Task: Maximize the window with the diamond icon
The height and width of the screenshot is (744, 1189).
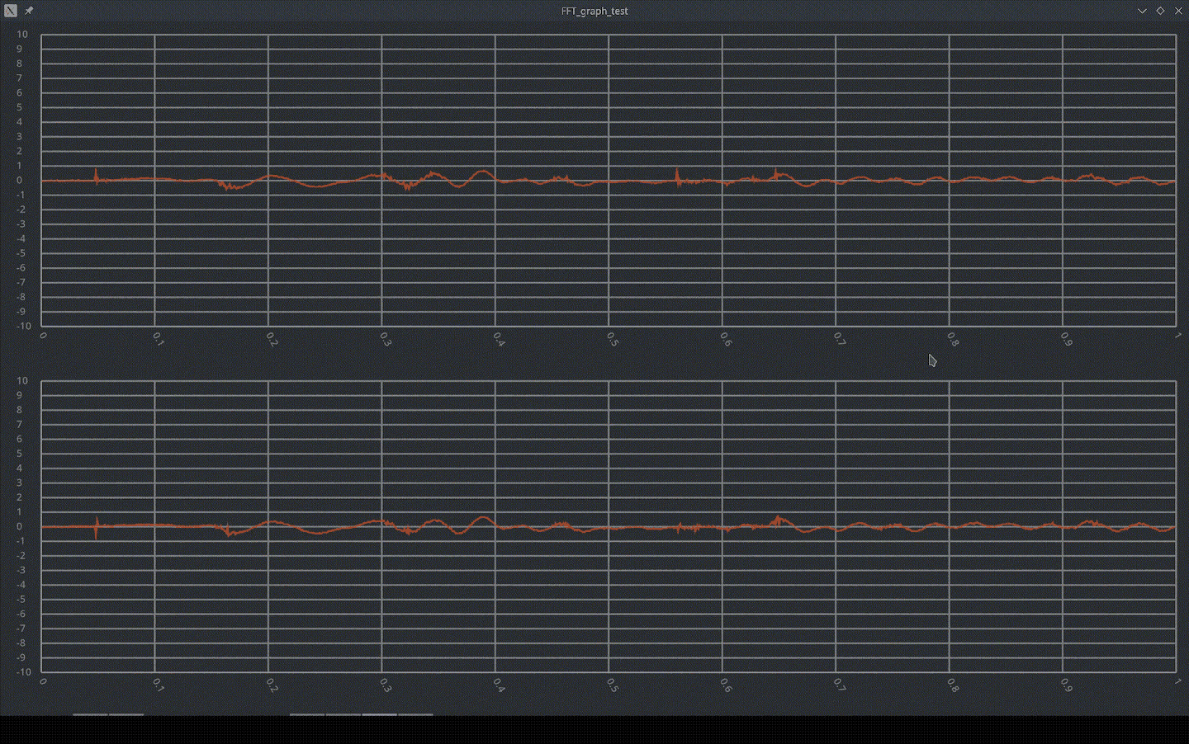Action: pos(1160,11)
